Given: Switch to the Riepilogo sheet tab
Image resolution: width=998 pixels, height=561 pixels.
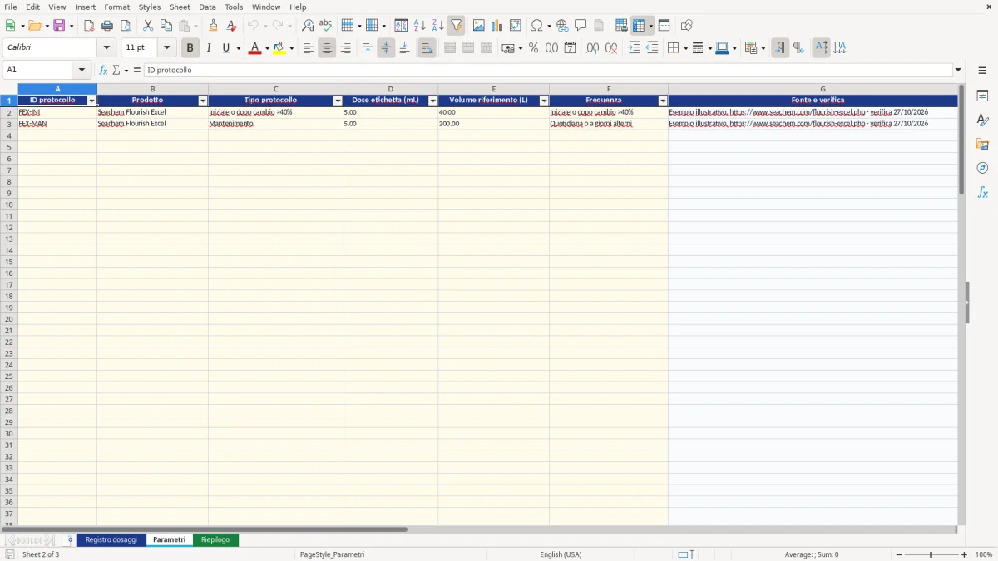Looking at the screenshot, I should [x=215, y=540].
